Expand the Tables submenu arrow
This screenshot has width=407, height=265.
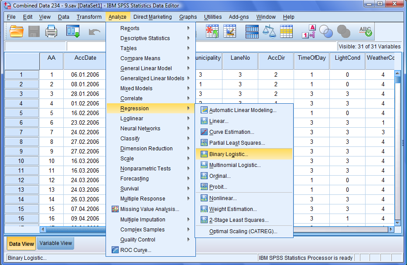[189, 48]
